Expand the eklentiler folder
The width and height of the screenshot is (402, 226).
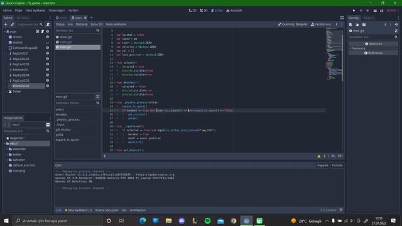tap(7, 149)
